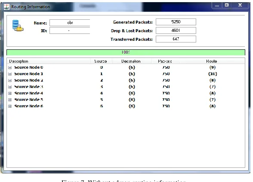Viewport: 253px width, 182px height.
Task: Select the Source Node 5 label
Action: [29, 100]
